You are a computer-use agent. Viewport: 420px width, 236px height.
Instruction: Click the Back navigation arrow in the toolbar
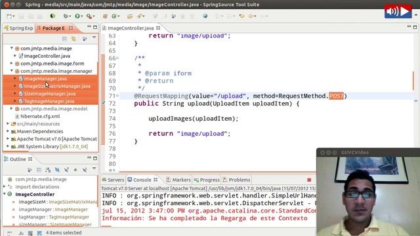[x=251, y=16]
